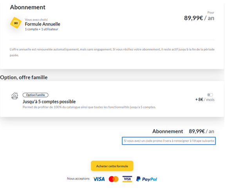Image resolution: width=226 pixels, height=192 pixels.
Task: Click the 89,99€ / an price at top
Action: [x=199, y=18]
